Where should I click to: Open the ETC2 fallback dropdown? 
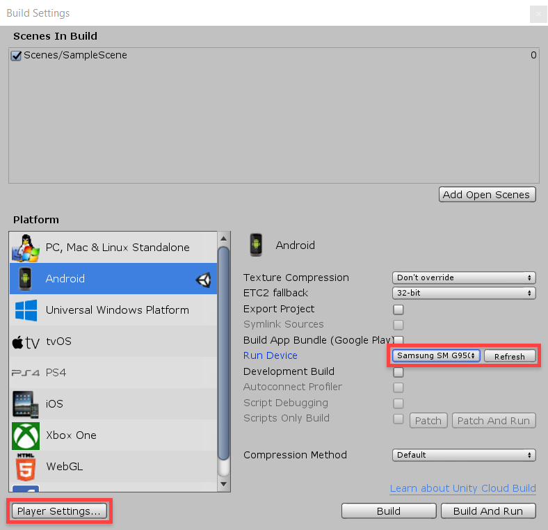pos(464,293)
